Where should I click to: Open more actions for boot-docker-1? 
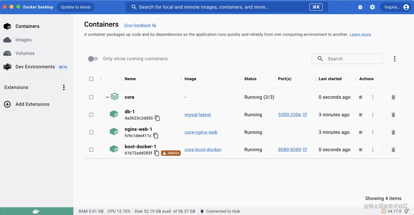point(373,150)
